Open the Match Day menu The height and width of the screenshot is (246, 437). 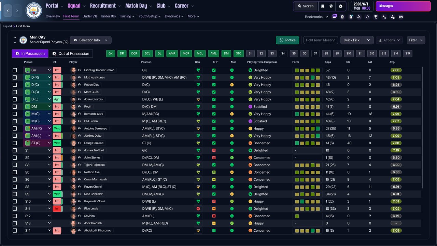click(139, 6)
